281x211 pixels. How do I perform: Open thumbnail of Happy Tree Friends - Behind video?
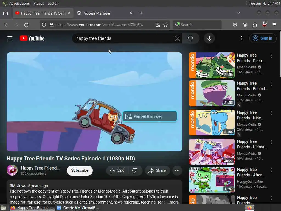click(212, 93)
